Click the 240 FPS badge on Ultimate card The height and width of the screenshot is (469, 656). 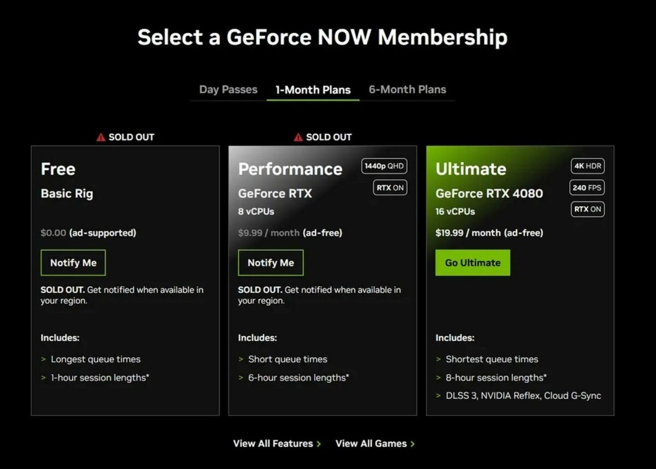(x=587, y=187)
